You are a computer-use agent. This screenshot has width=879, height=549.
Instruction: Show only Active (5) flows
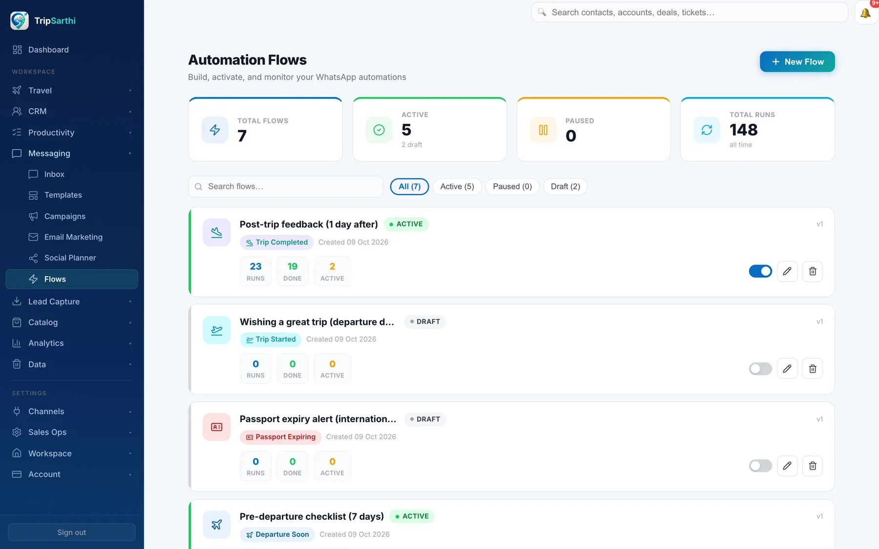coord(457,186)
